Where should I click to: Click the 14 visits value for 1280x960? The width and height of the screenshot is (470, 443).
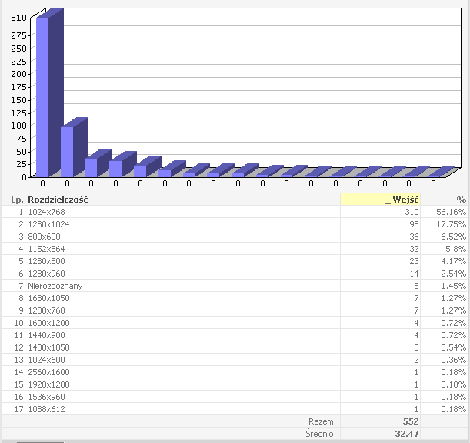pos(414,274)
